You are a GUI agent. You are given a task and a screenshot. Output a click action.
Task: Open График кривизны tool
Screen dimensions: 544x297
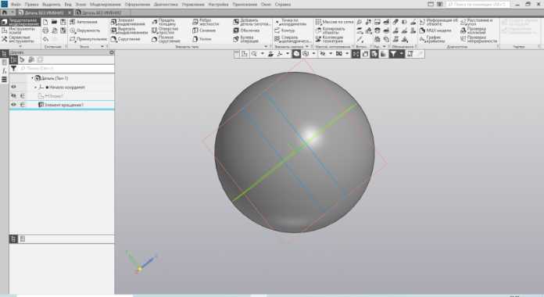click(x=432, y=39)
